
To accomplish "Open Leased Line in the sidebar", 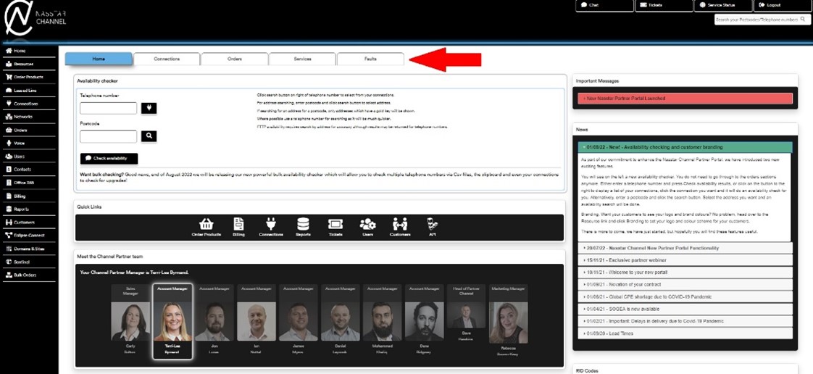I will pos(28,91).
